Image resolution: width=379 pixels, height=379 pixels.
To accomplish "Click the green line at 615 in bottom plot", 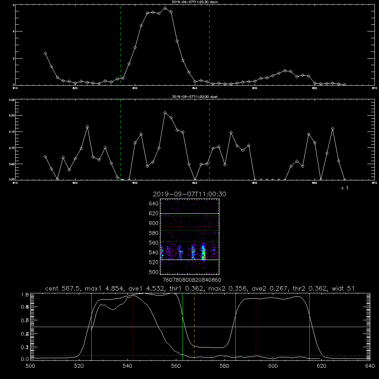I will 309,326.
